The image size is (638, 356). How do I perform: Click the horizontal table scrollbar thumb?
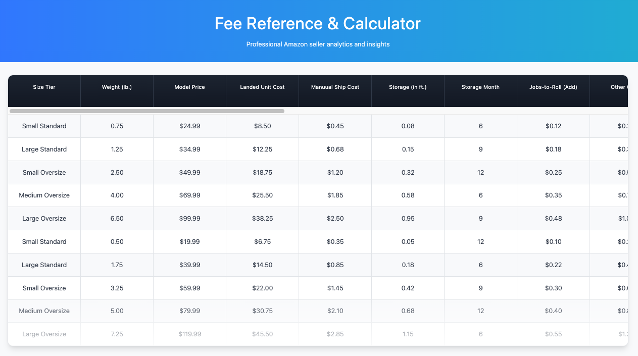(147, 111)
